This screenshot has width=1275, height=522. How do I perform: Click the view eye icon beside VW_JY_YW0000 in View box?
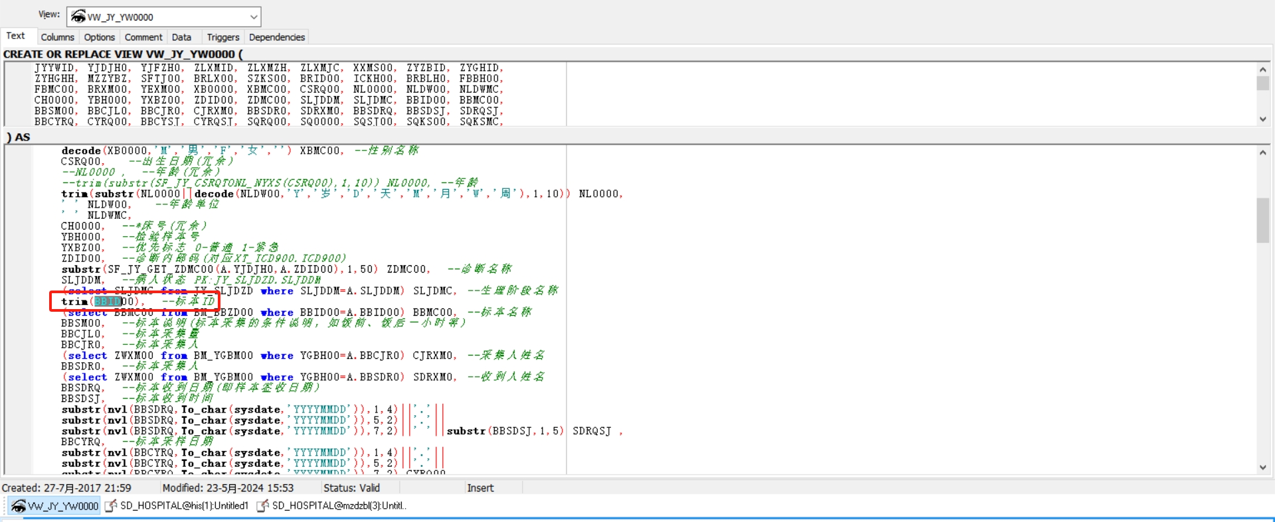[78, 17]
